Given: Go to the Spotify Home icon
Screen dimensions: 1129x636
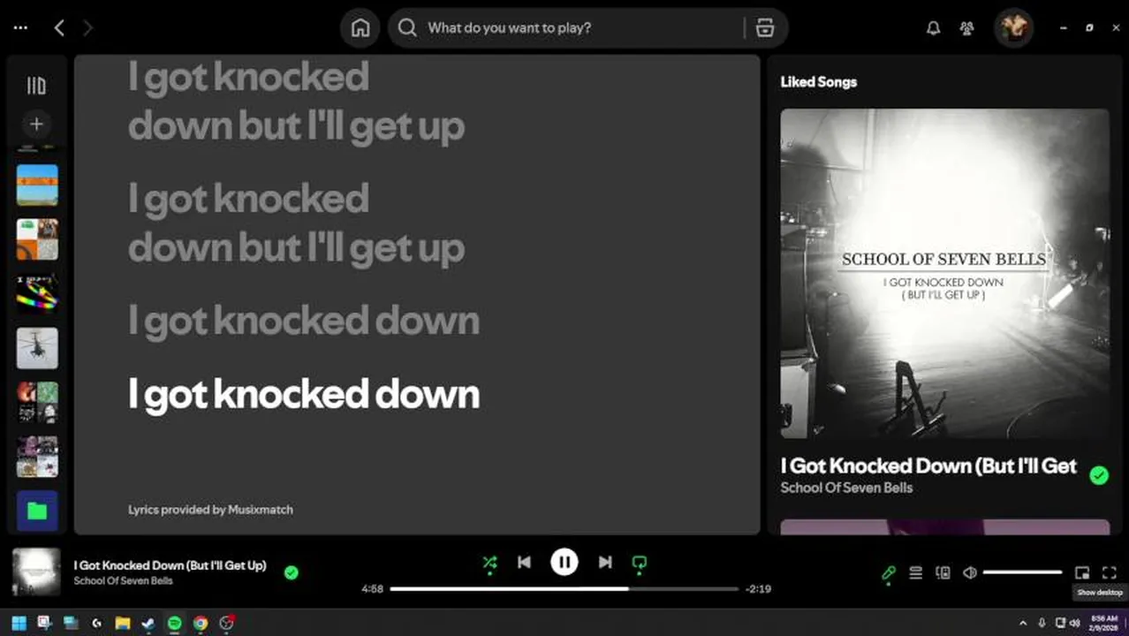Looking at the screenshot, I should point(360,28).
